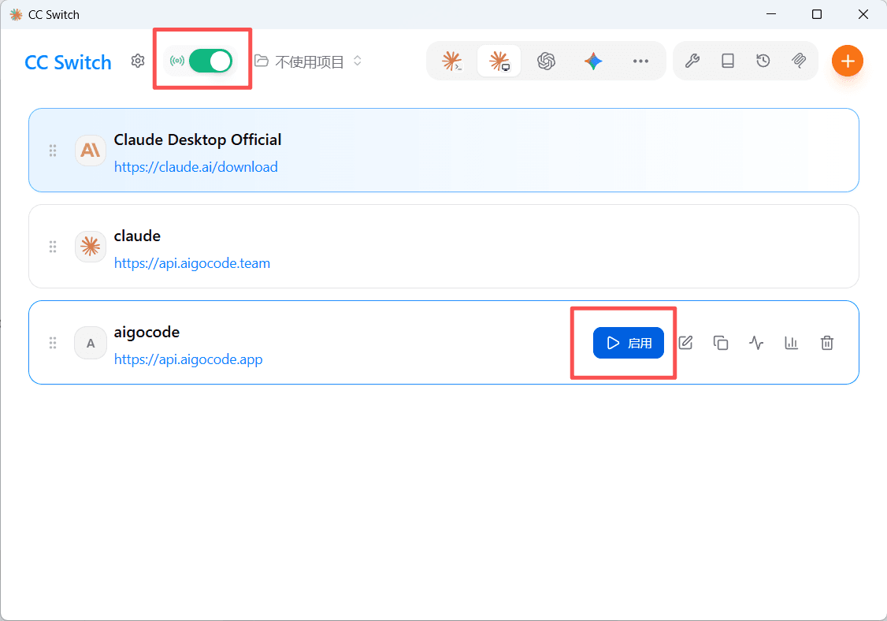This screenshot has height=621, width=887.
Task: Open the 不使用项目 project dropdown
Action: (x=308, y=61)
